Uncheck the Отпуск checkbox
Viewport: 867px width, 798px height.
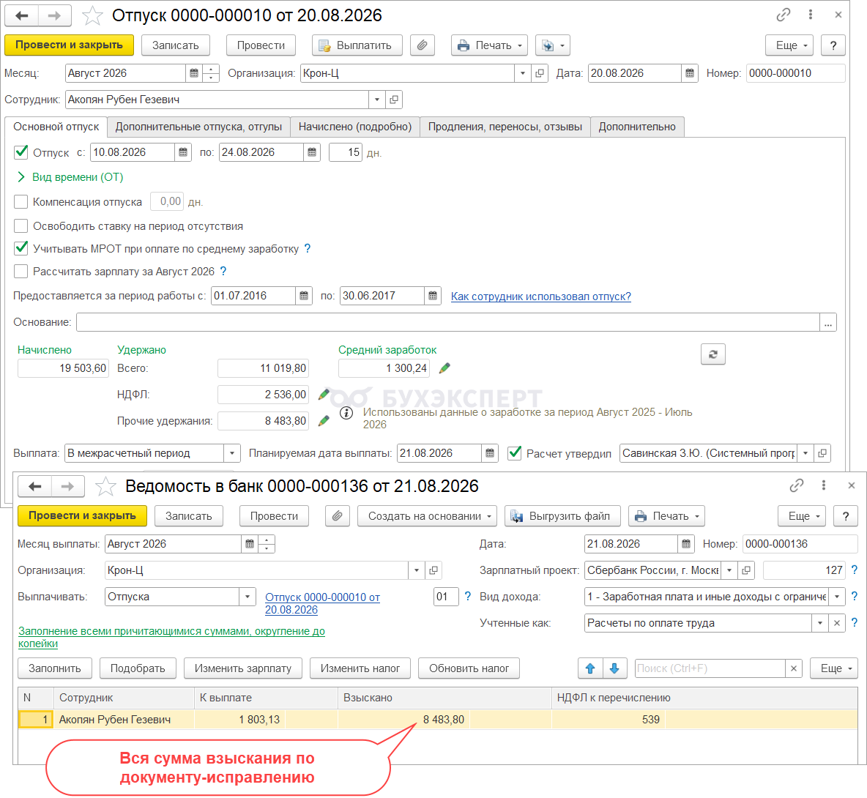(21, 152)
